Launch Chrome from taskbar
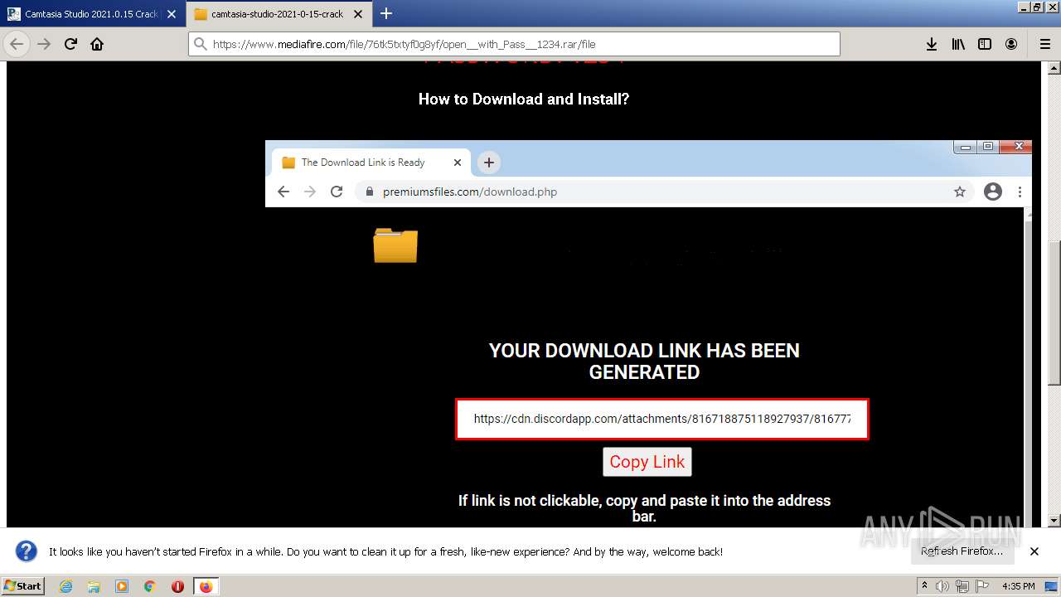 (x=150, y=586)
